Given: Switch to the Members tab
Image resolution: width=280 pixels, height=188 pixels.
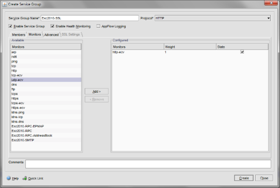Looking at the screenshot, I should (19, 35).
